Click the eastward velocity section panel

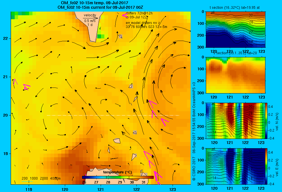(235, 166)
